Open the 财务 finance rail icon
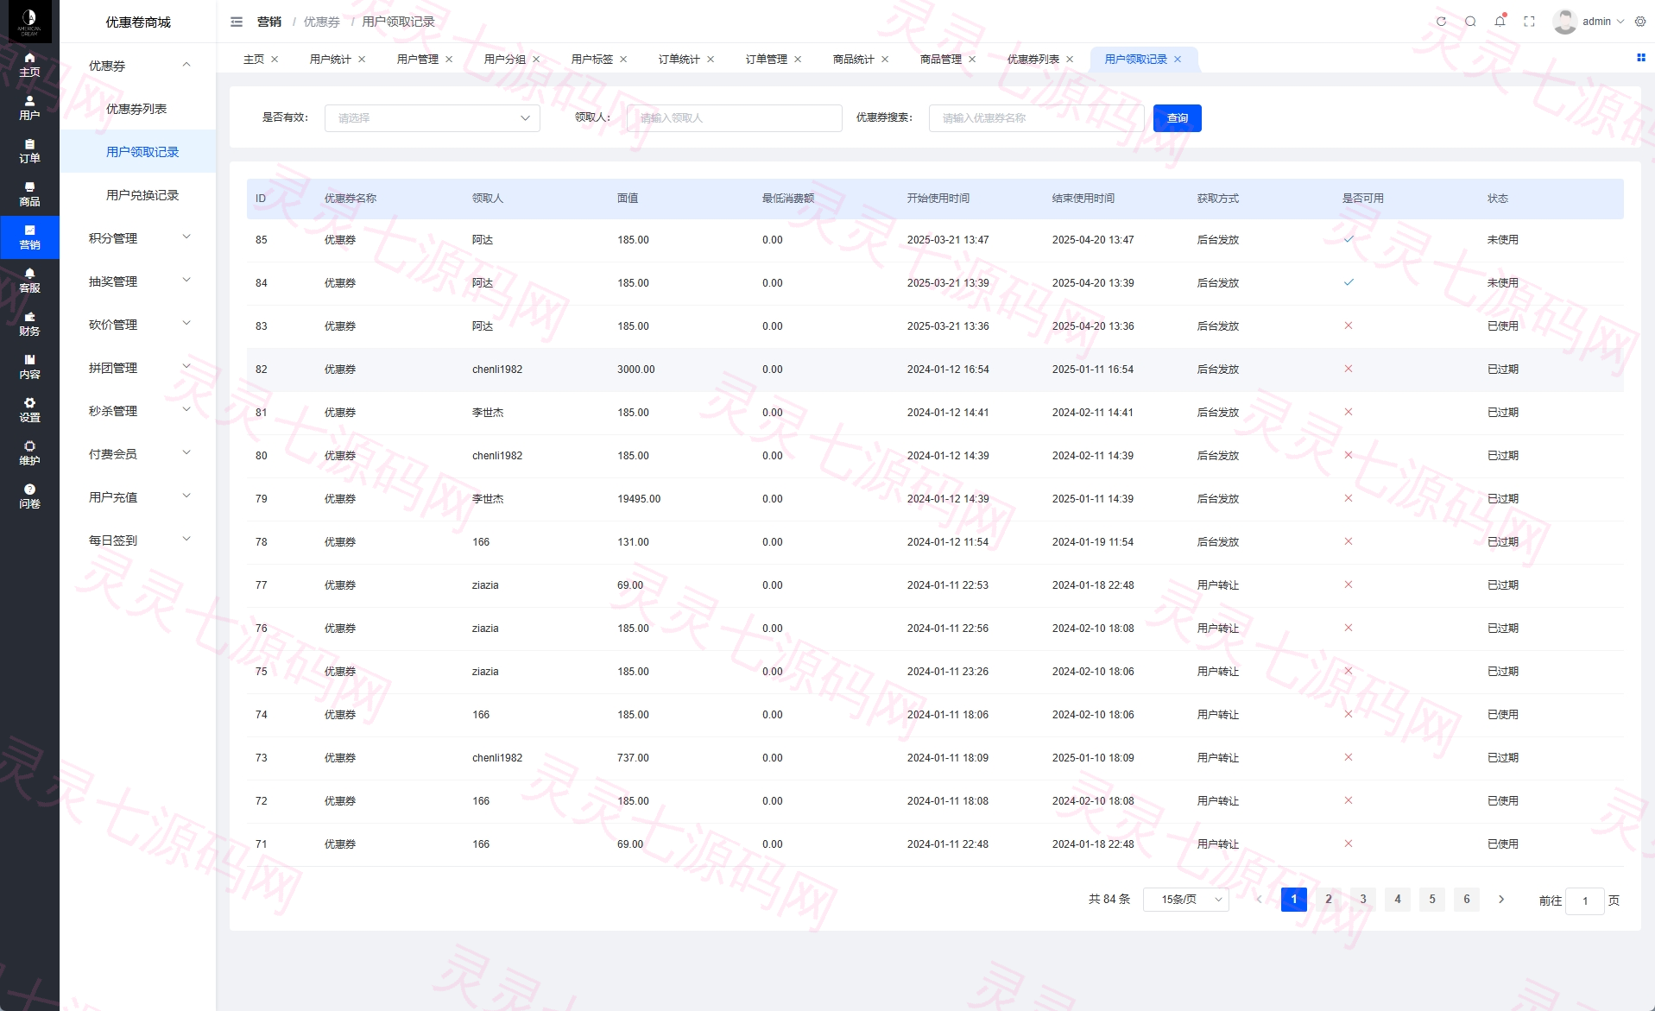1655x1011 pixels. 29,324
